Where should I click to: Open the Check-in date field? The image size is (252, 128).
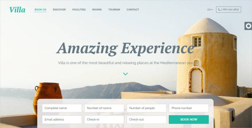(104, 119)
